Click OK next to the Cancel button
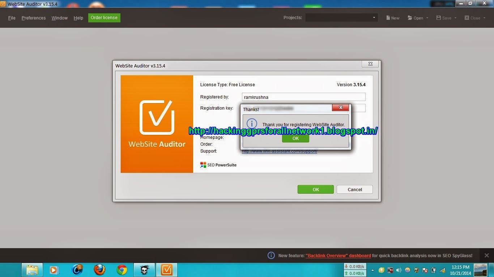The height and width of the screenshot is (277, 494). coord(316,189)
